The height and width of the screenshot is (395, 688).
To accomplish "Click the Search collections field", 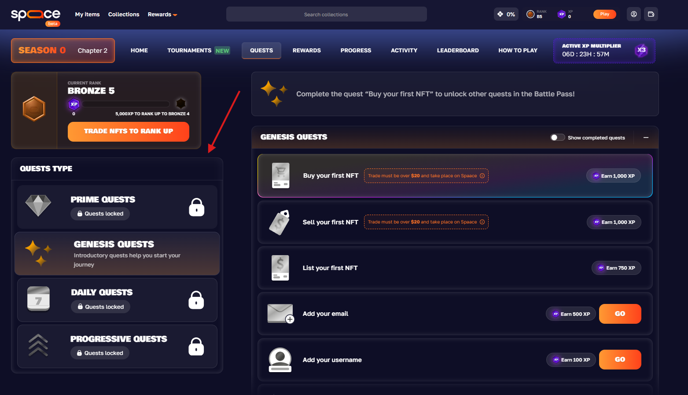I will [x=326, y=15].
